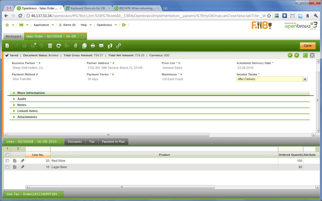Follow the Warehouse link arrow

point(181,74)
